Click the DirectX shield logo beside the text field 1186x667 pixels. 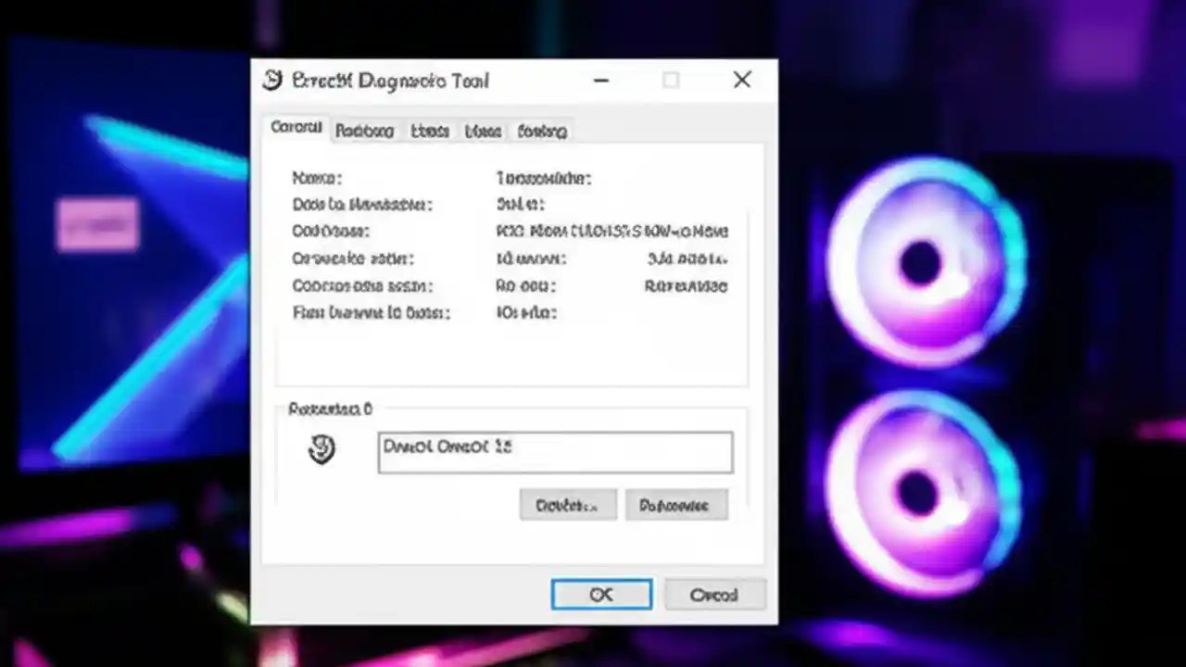click(322, 449)
